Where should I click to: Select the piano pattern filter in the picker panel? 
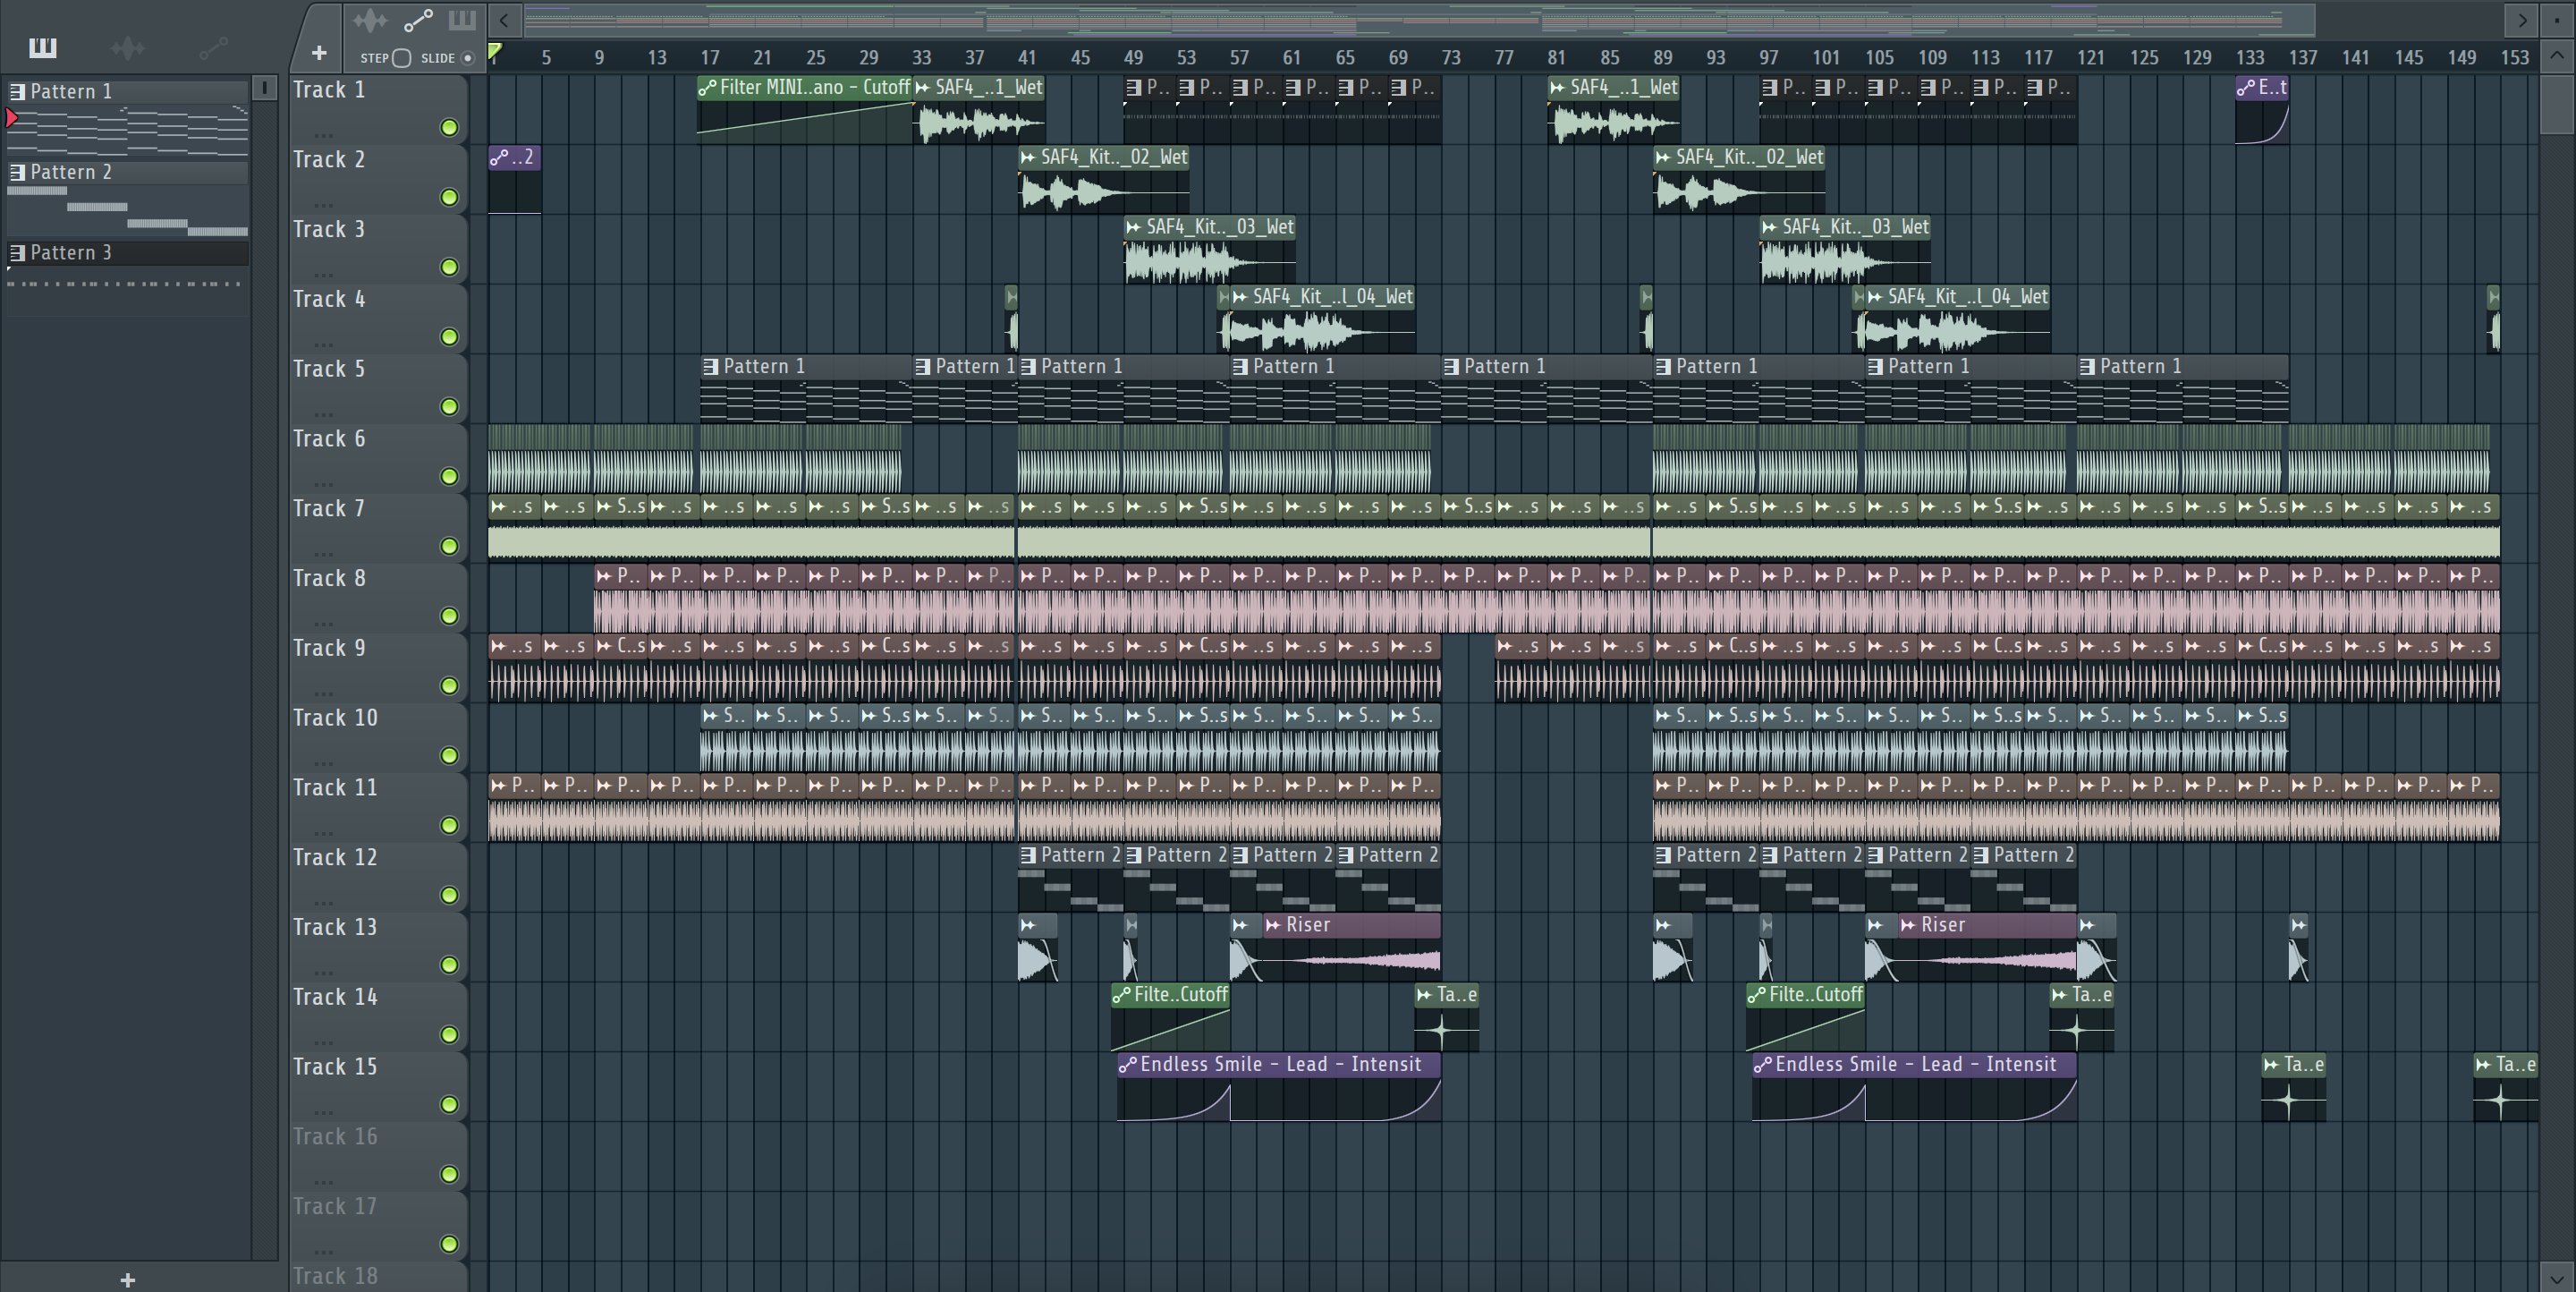(x=42, y=47)
